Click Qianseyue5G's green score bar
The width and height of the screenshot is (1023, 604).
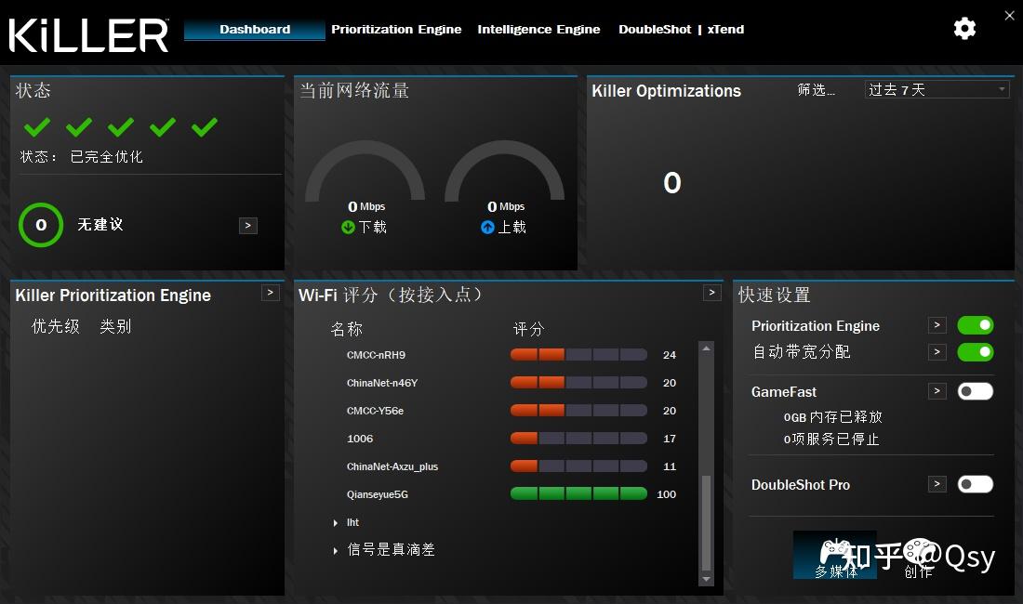click(x=578, y=493)
